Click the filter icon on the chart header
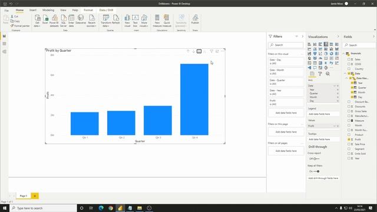 [211, 51]
